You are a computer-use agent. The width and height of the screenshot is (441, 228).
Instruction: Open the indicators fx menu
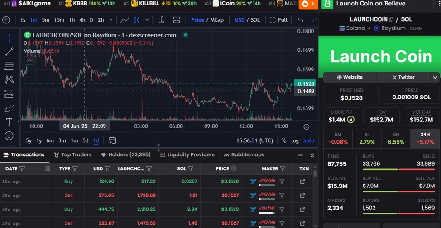tap(162, 20)
